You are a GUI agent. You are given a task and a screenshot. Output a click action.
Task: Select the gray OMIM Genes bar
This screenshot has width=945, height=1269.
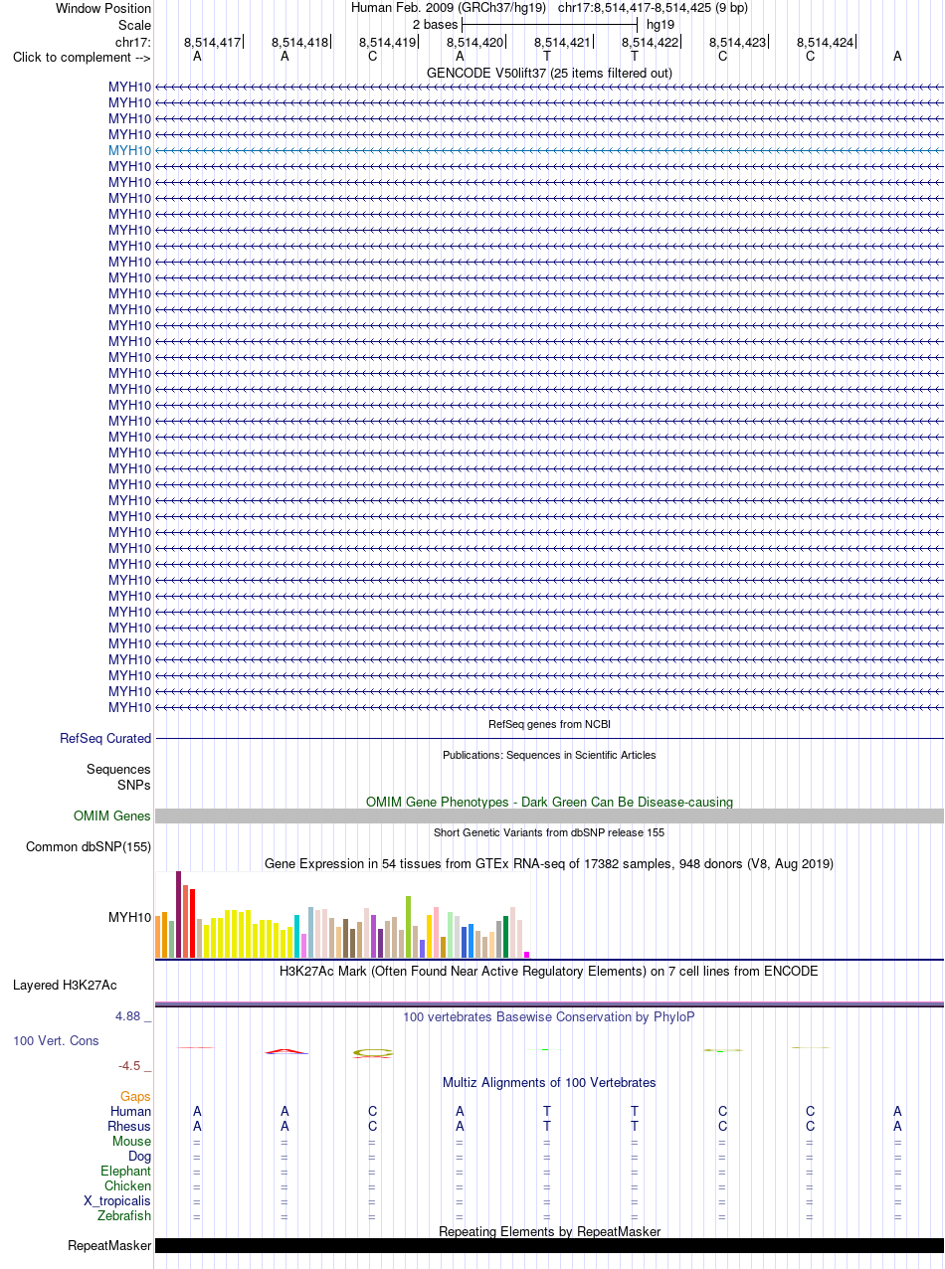click(549, 816)
